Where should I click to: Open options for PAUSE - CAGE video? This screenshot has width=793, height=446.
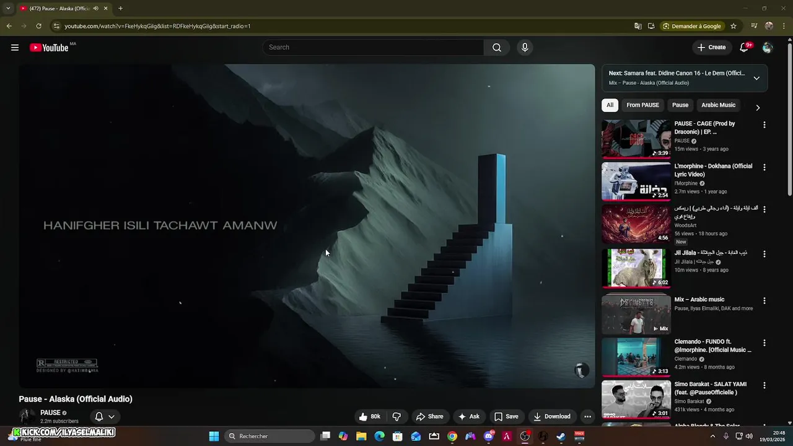click(764, 125)
